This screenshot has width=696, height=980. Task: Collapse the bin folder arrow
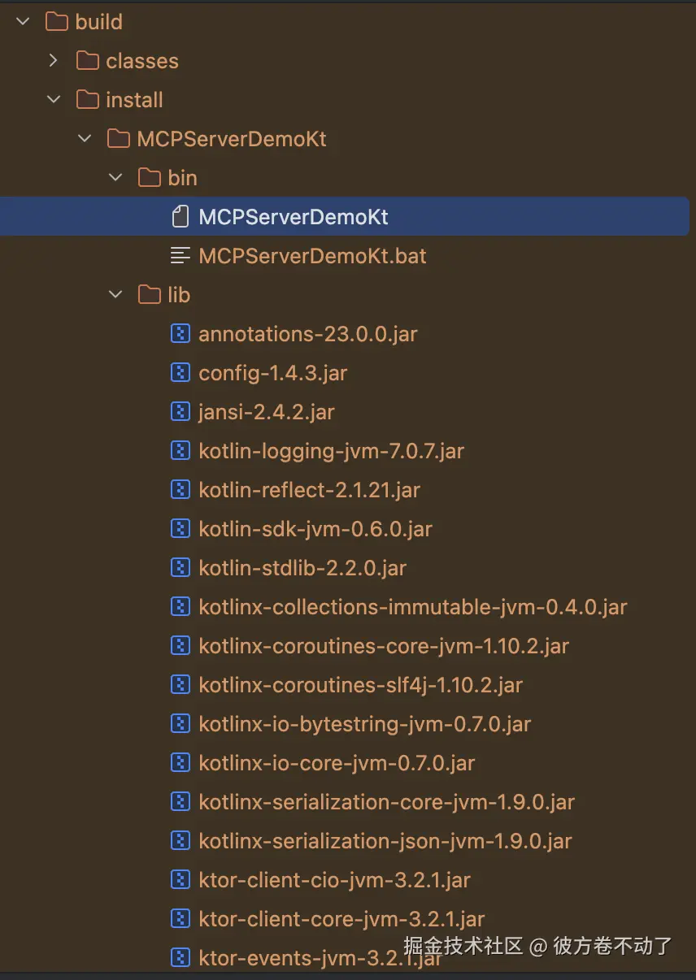[115, 178]
